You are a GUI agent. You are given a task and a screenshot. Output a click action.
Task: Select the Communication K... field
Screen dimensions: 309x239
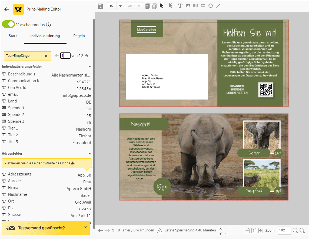pyautogui.click(x=46, y=81)
